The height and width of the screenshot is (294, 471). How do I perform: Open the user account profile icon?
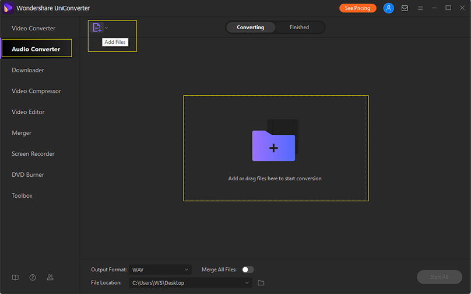coord(389,8)
